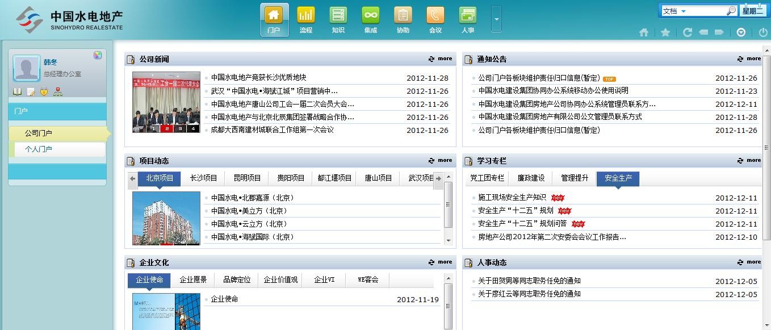
Task: Navigate back with left arrow icon
Action: coord(703,32)
